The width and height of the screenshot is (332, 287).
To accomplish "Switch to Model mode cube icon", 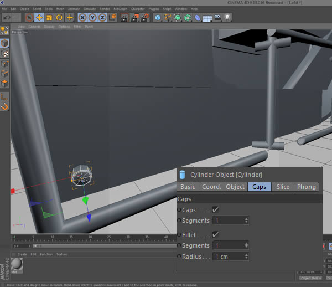I will pos(4,43).
